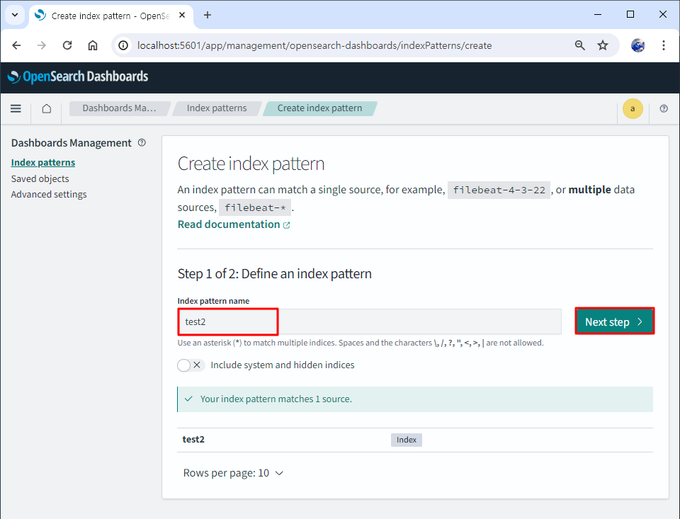
Task: Go back in browser history
Action: coord(16,45)
